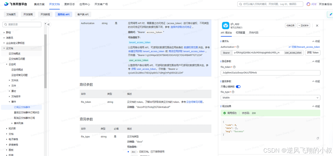Select the 权限配置 tab
The image size is (333, 156).
point(240,33)
